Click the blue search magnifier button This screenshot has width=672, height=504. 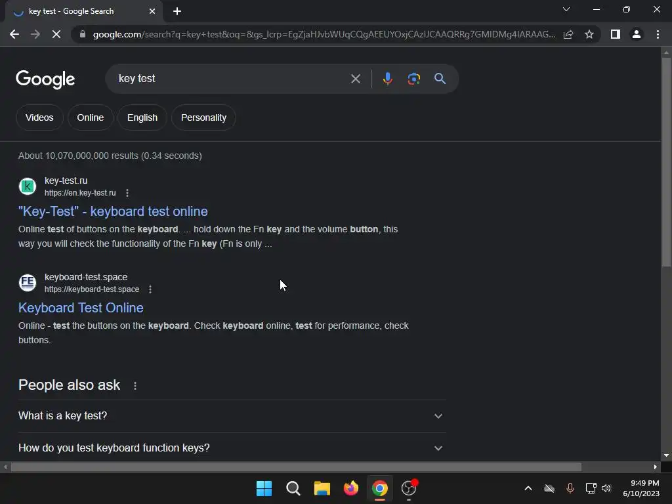pyautogui.click(x=440, y=79)
